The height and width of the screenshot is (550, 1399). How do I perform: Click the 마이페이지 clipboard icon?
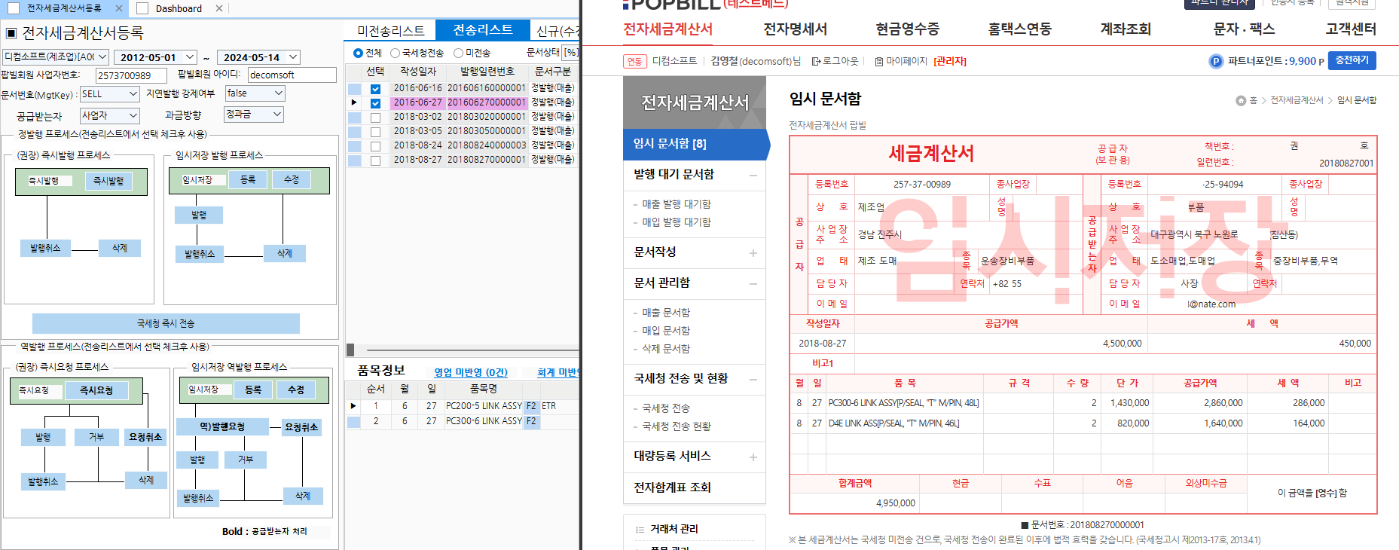(x=878, y=61)
